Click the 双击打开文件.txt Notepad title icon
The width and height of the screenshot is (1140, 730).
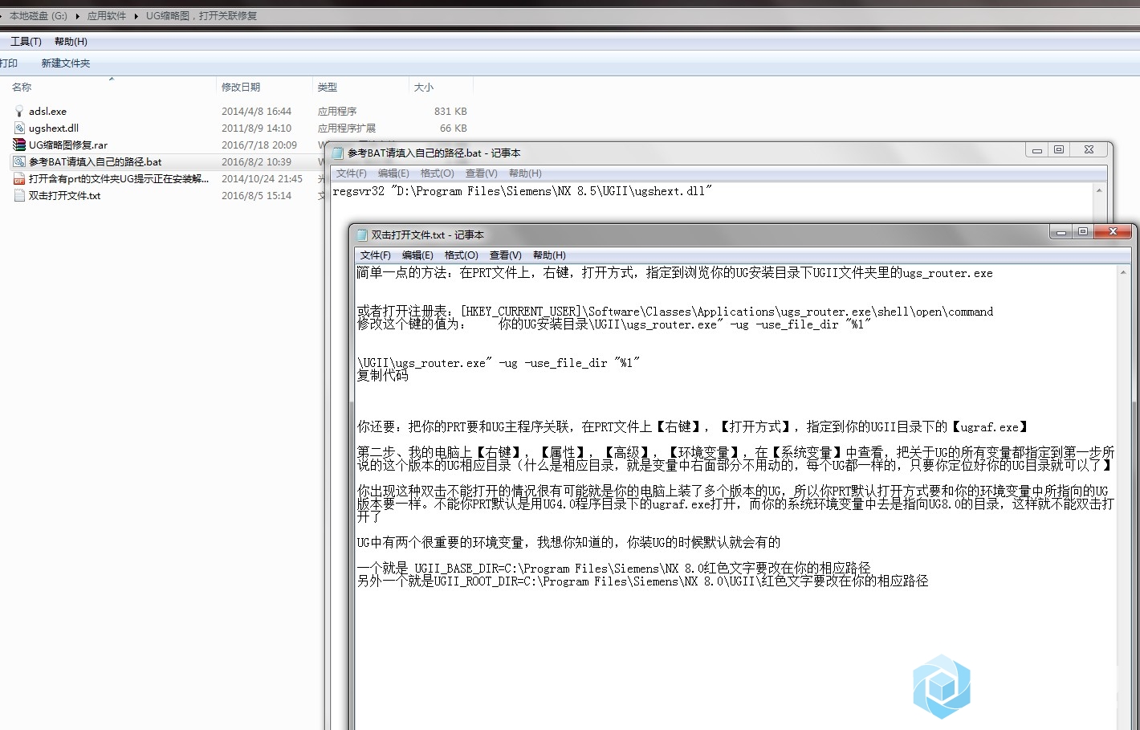tap(362, 235)
